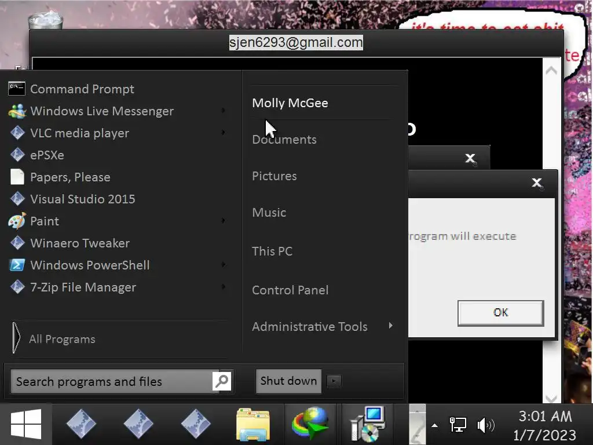The width and height of the screenshot is (593, 445).
Task: Expand Windows PowerShell jump list arrow
Action: tap(223, 264)
